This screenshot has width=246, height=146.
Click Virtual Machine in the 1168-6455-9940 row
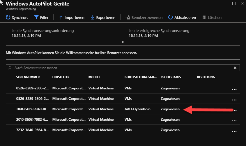[101, 109]
